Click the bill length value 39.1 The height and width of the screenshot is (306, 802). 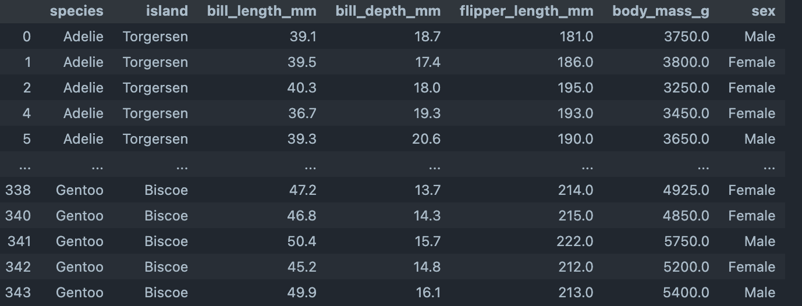point(303,37)
